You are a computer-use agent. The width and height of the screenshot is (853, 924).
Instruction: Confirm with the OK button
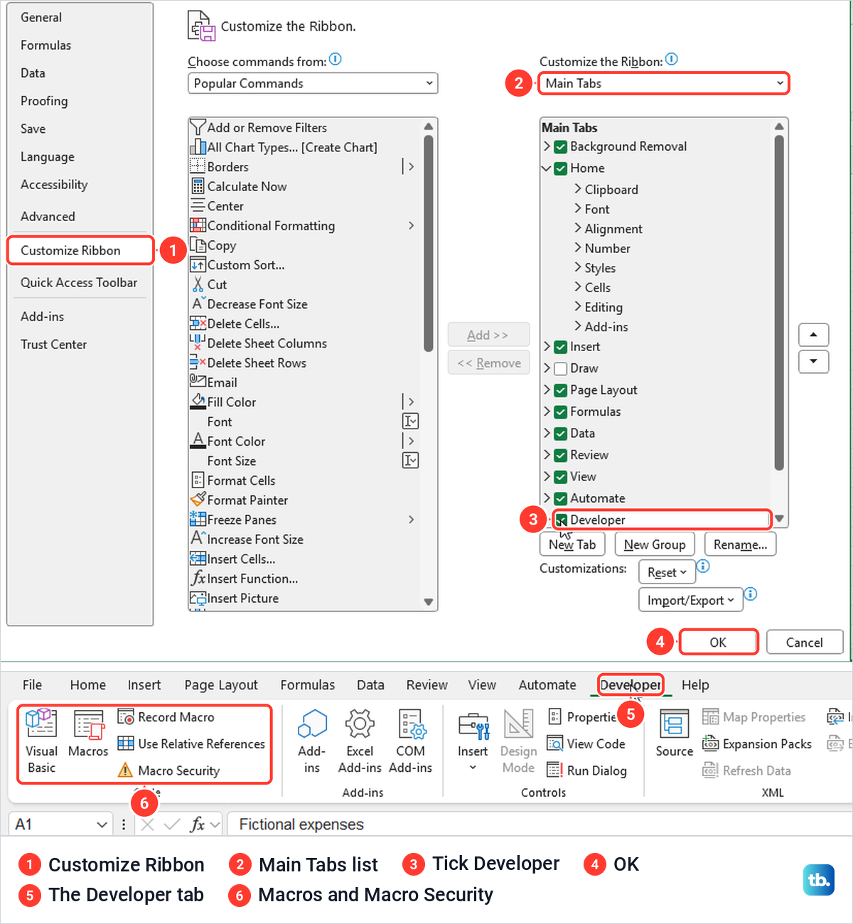tap(718, 643)
